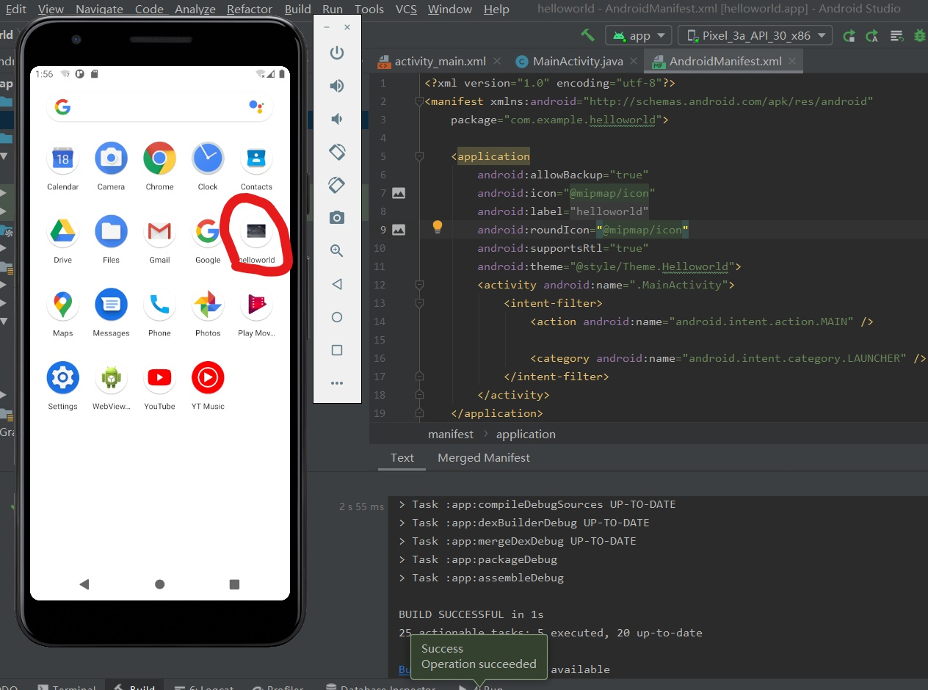Switch to Merged Manifest tab
This screenshot has height=690, width=928.
tap(484, 457)
